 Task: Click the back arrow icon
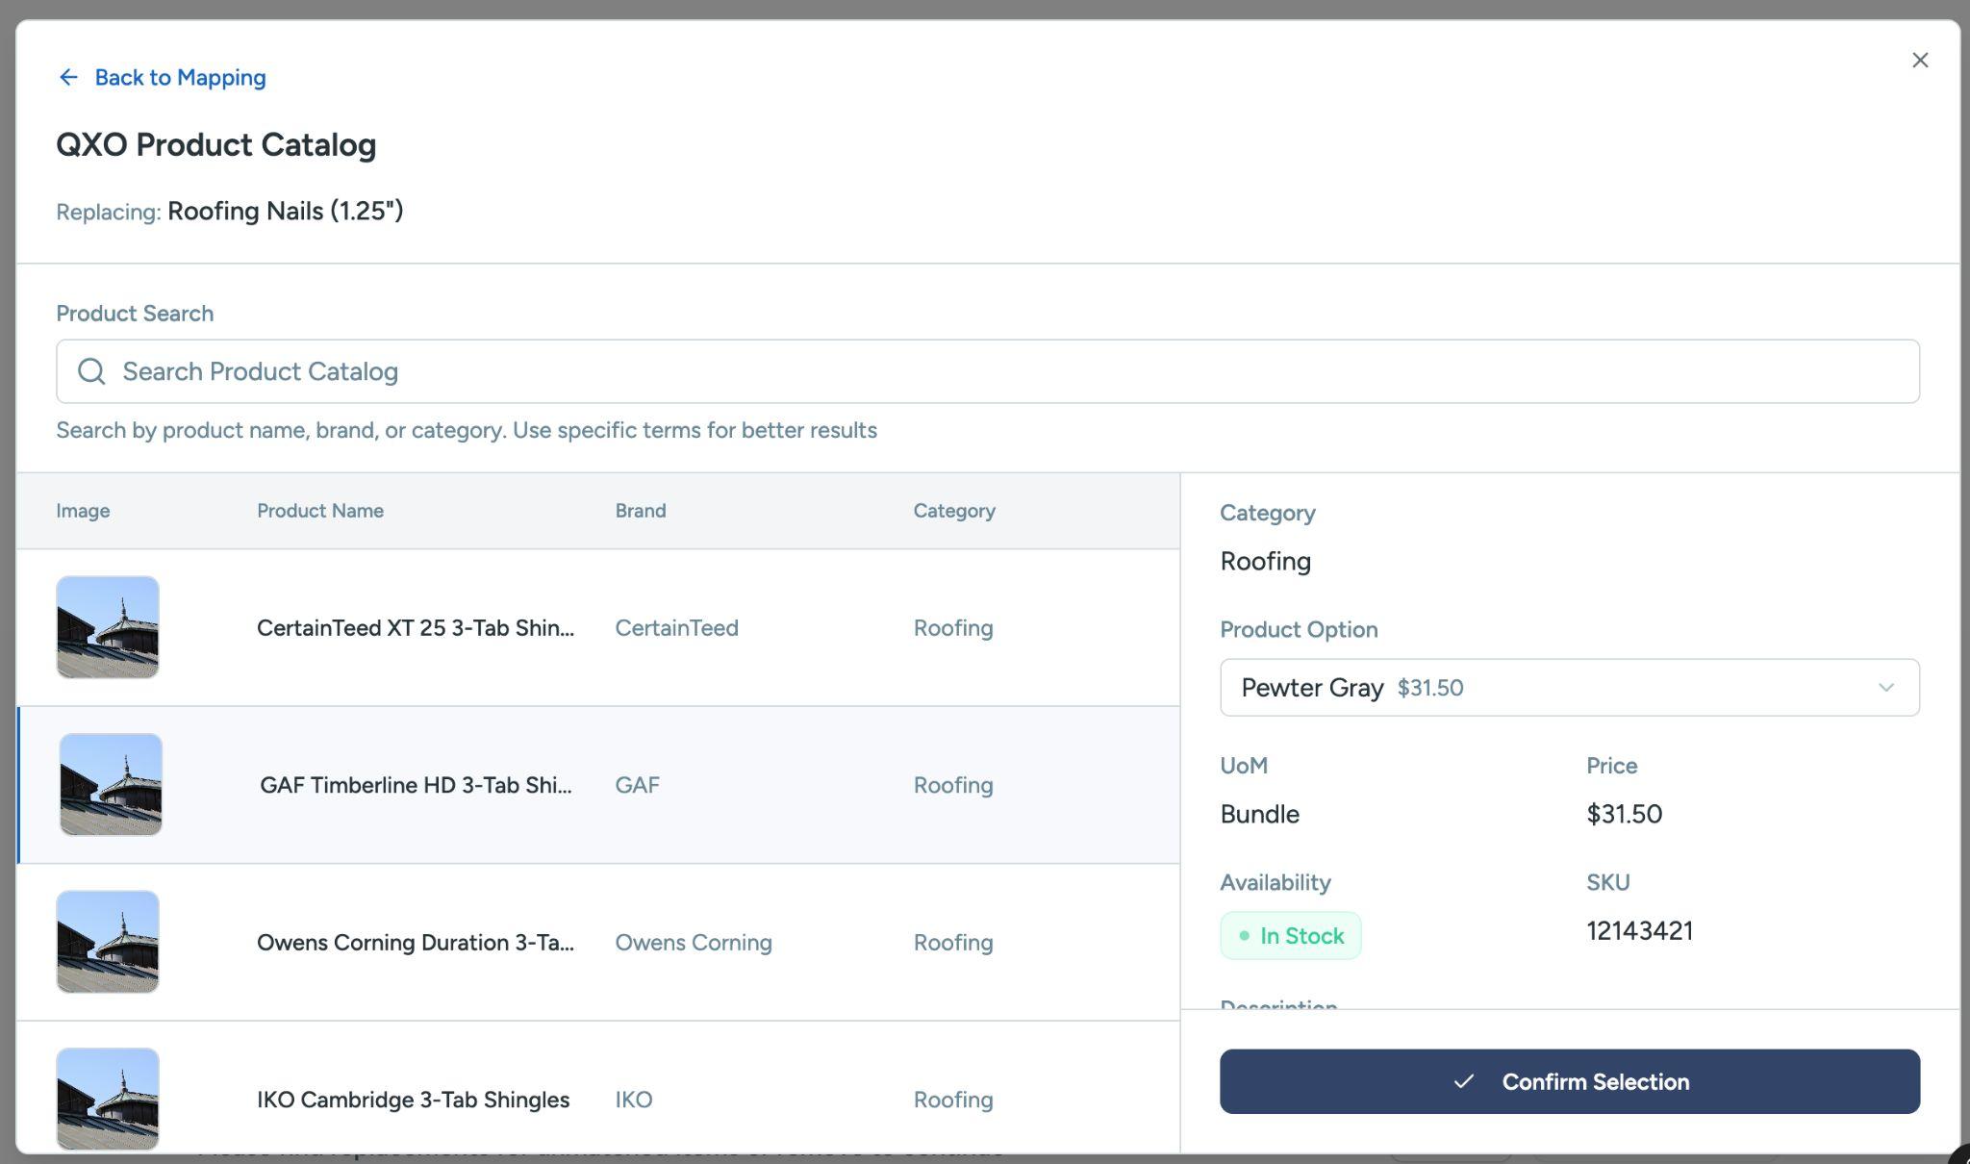pos(68,77)
